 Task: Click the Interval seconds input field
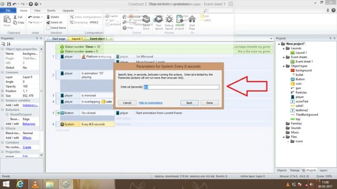click(181, 87)
